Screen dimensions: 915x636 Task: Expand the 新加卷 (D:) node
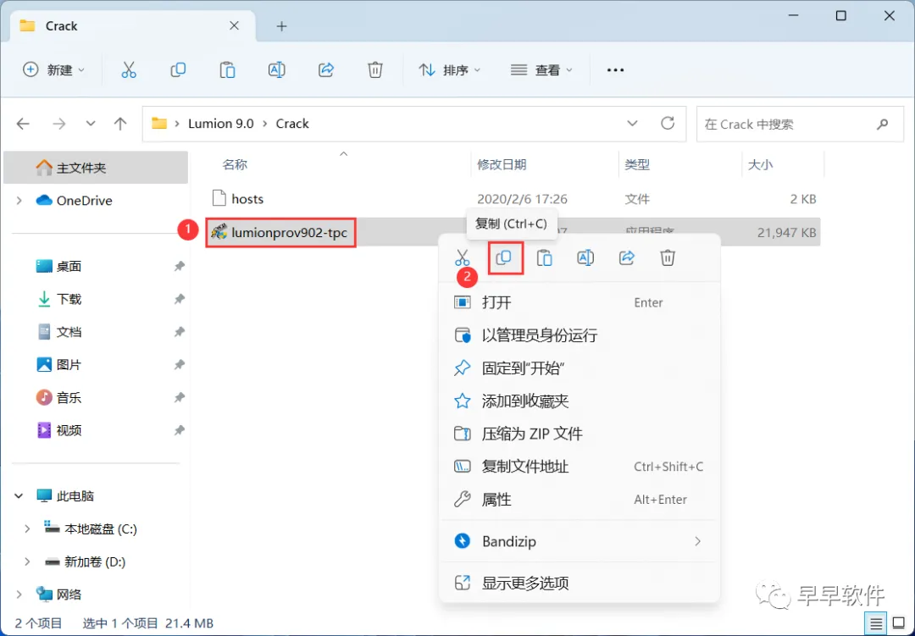pyautogui.click(x=27, y=561)
